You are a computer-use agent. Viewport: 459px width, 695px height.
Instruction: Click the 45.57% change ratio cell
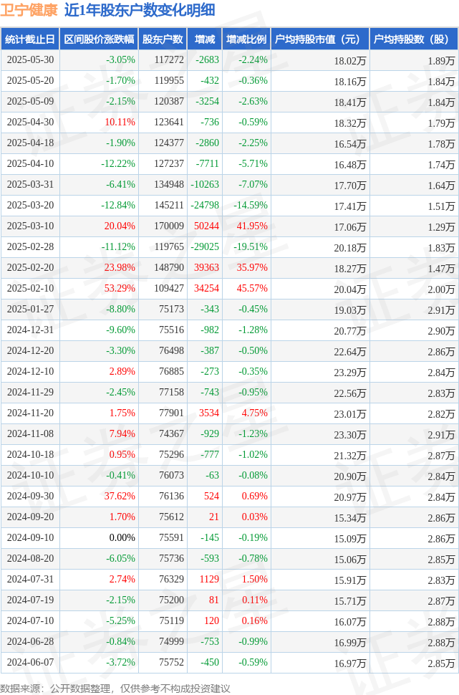252,289
